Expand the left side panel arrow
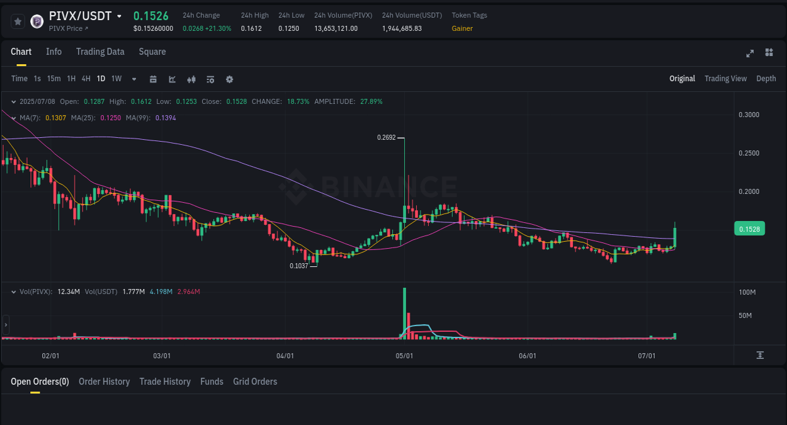 coord(6,325)
